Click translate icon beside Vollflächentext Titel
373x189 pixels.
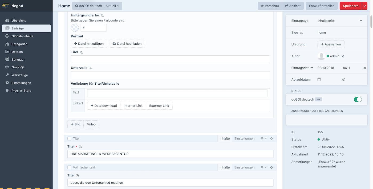(x=78, y=176)
